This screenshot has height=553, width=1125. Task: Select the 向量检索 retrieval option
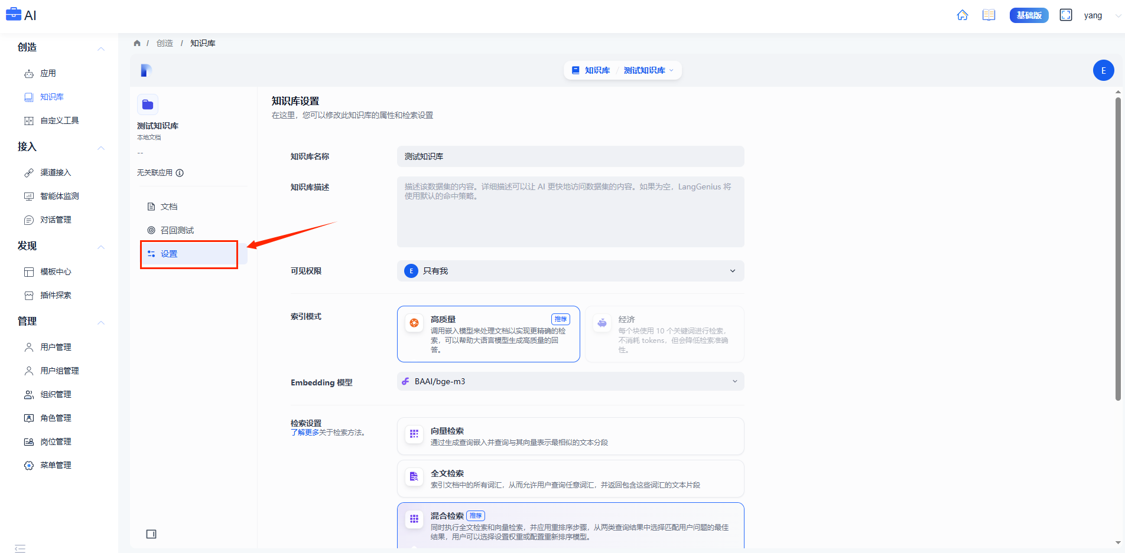pos(570,436)
